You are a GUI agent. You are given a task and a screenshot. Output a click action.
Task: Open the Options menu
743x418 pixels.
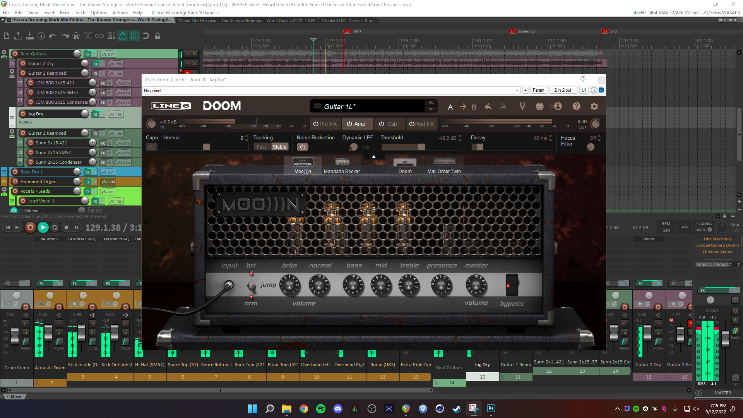point(99,13)
